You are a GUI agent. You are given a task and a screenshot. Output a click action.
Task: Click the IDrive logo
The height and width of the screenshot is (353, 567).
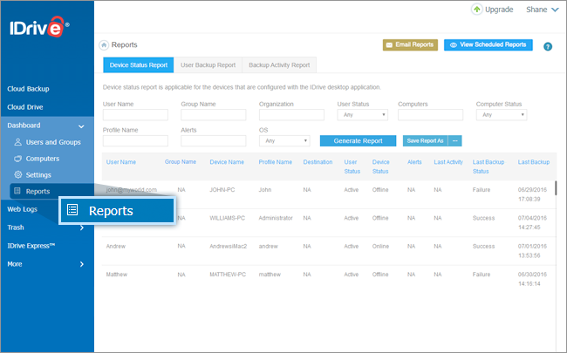click(x=39, y=27)
